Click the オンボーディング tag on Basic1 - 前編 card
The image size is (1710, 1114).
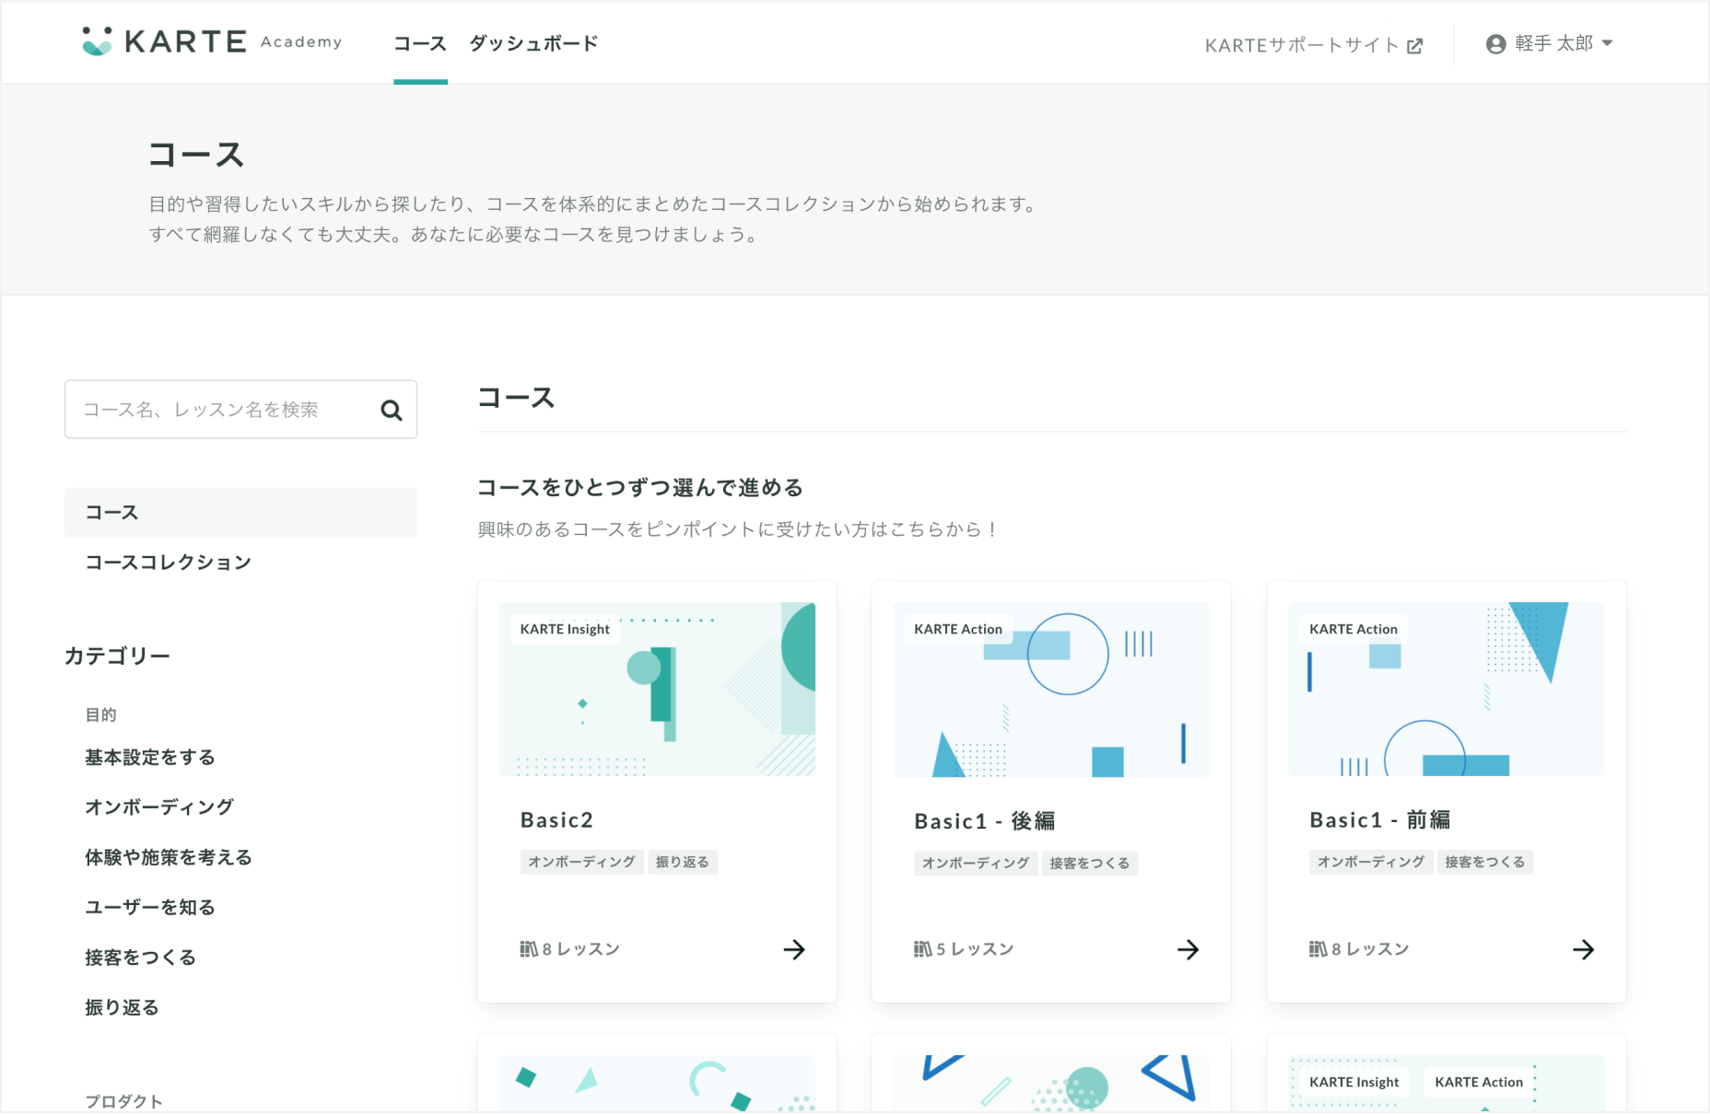click(x=1371, y=863)
